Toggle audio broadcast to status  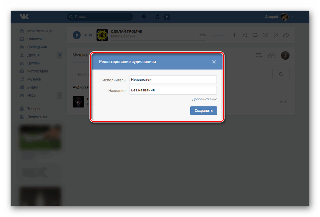(265, 35)
